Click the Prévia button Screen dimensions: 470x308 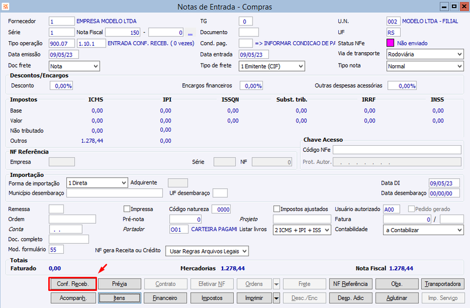(120, 284)
